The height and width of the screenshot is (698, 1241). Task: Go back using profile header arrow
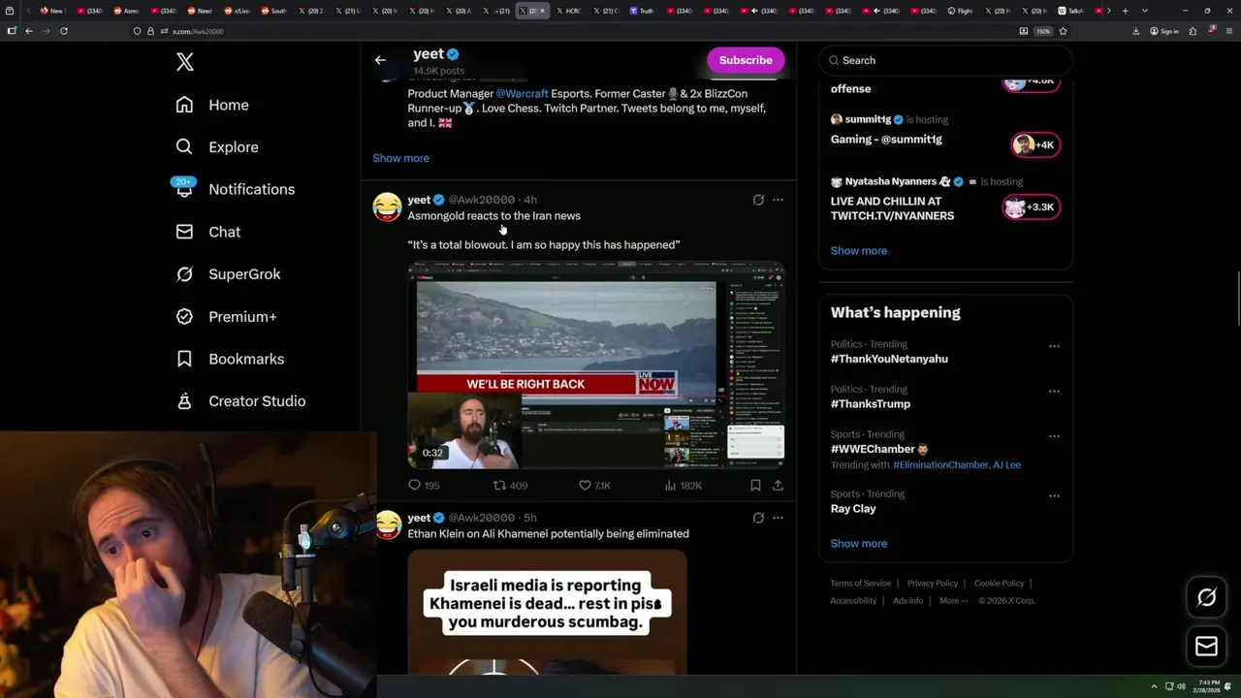[x=380, y=60]
